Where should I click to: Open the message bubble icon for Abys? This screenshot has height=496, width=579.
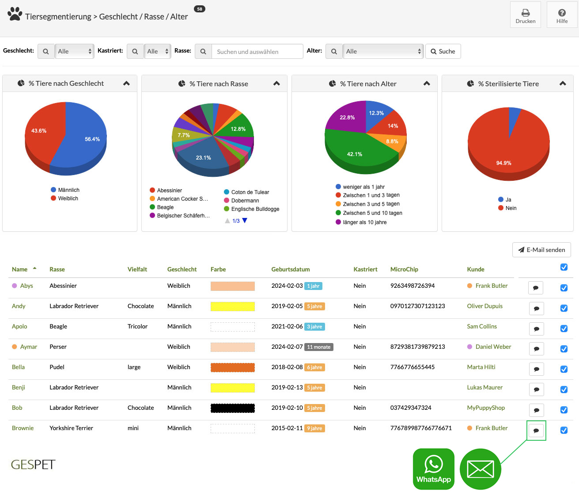536,288
